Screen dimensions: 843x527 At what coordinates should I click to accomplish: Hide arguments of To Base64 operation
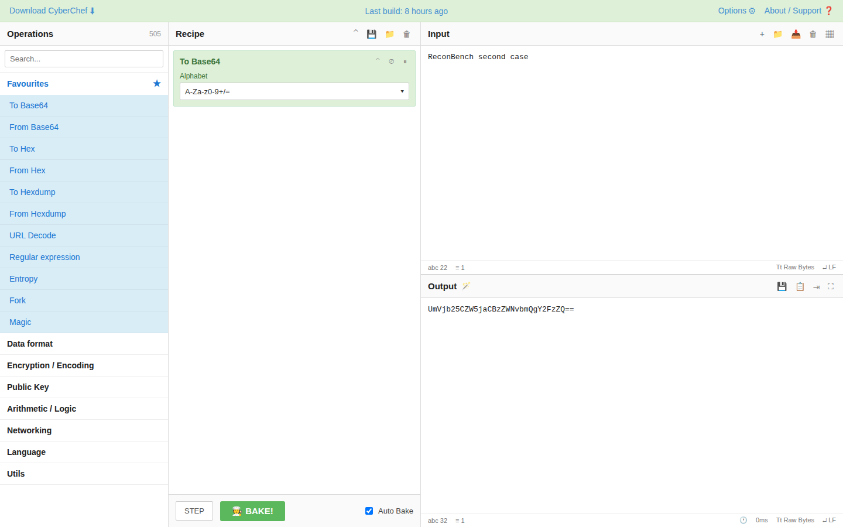coord(378,60)
